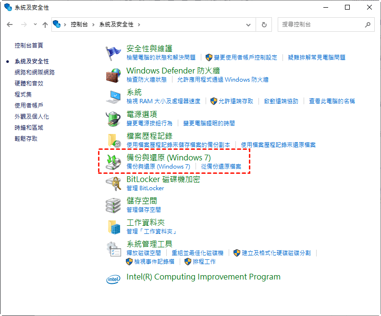Click the window title bar icon
Viewport: 381px width, 316px height.
(8, 7)
